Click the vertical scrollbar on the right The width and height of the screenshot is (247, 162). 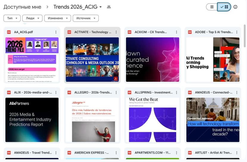(245, 36)
